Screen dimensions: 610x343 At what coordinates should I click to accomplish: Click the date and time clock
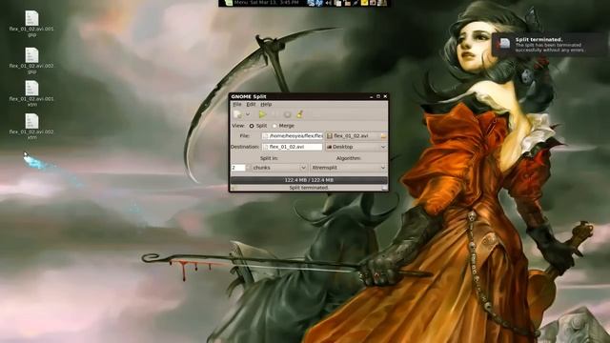point(274,3)
